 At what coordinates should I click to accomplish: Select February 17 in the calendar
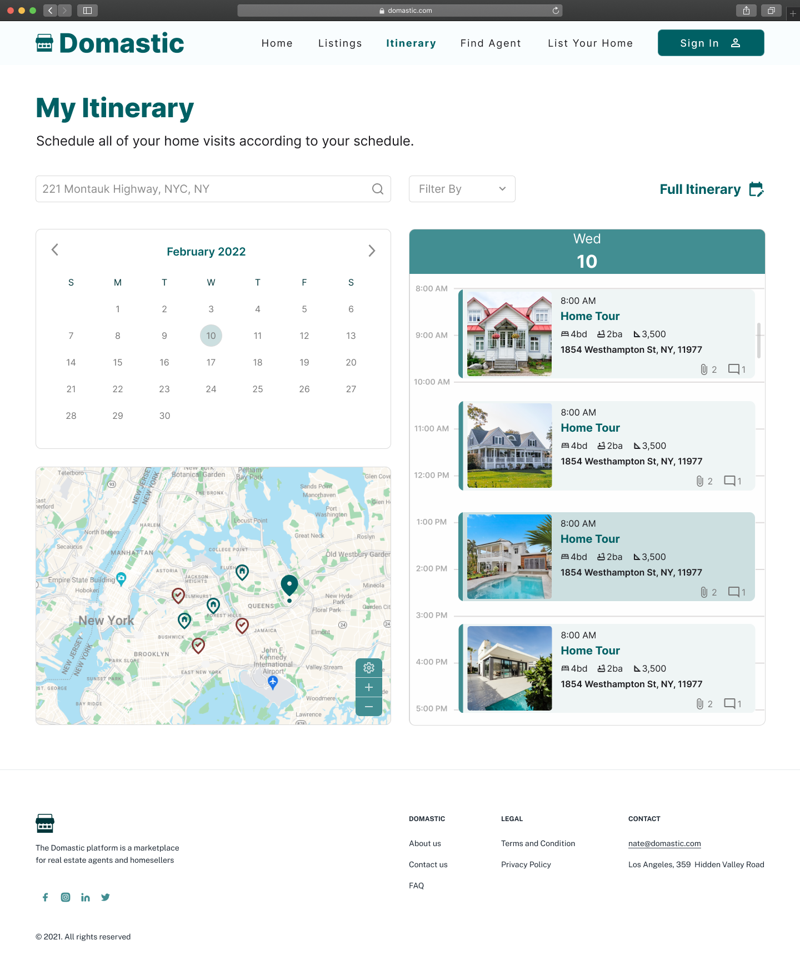tap(211, 362)
